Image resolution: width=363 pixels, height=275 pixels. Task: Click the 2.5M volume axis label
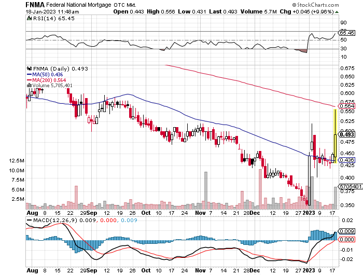click(x=18, y=199)
